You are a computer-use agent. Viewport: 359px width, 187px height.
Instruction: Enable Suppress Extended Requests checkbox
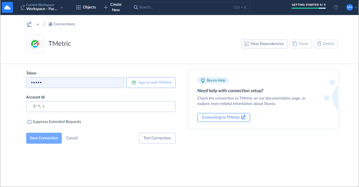(30, 122)
